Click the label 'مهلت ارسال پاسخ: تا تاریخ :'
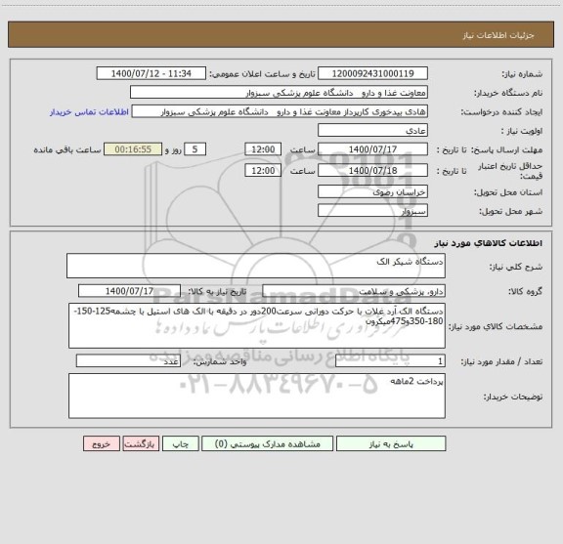The image size is (563, 544). click(490, 149)
